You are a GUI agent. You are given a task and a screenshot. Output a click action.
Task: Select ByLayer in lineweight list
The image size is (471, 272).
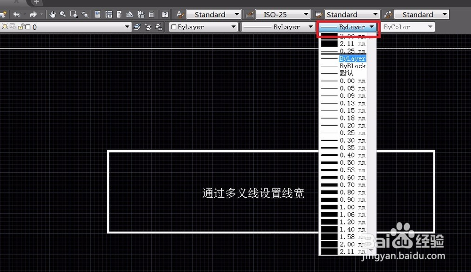344,58
